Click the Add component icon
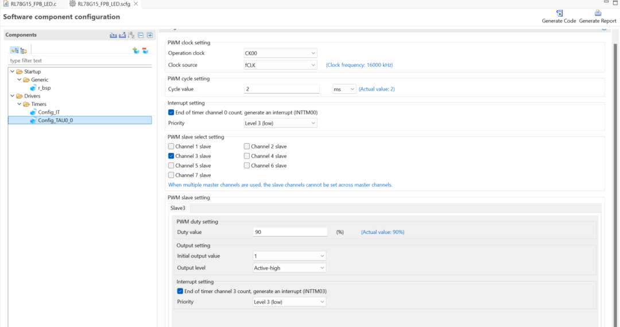The image size is (620, 327). (x=136, y=51)
